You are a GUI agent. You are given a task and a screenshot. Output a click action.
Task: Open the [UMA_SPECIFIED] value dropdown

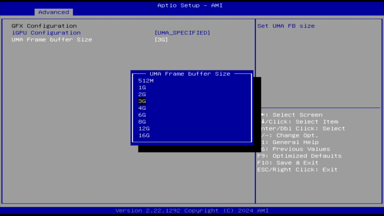tap(182, 33)
